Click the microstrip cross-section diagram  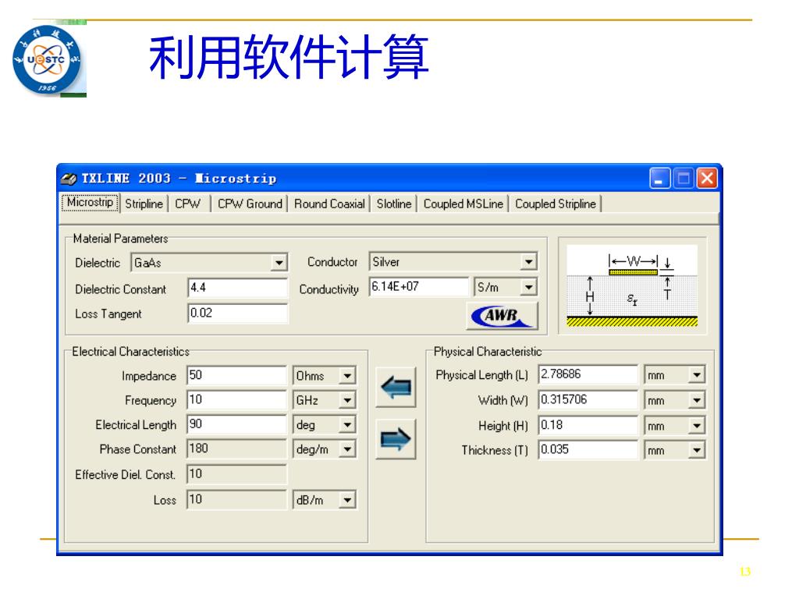coord(632,285)
